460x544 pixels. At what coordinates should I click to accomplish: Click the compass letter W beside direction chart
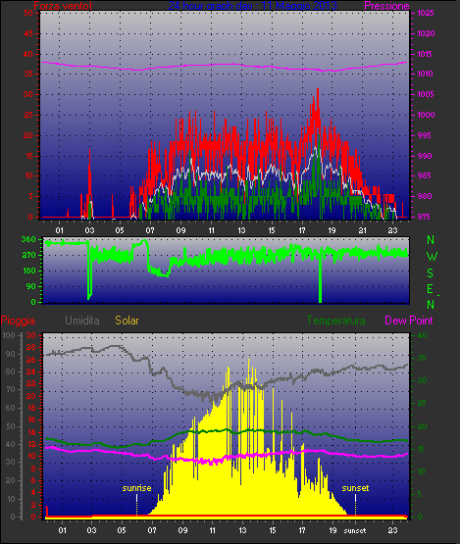coord(432,257)
